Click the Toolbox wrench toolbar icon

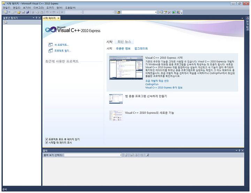coord(170,12)
